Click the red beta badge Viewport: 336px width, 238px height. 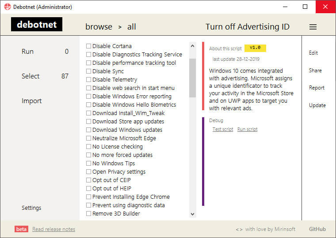click(x=21, y=229)
